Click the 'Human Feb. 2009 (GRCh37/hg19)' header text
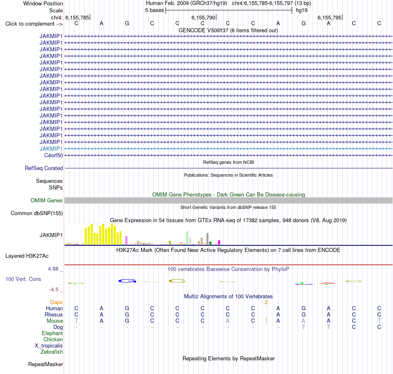Screen dimensions: 393x374 point(187,3)
